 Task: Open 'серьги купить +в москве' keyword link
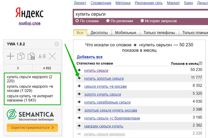[105, 86]
